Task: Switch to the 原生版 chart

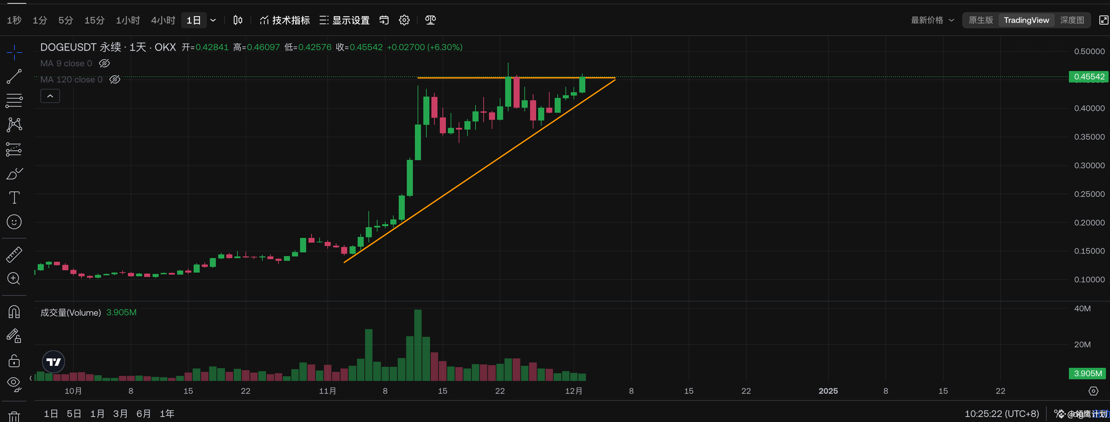Action: tap(980, 20)
